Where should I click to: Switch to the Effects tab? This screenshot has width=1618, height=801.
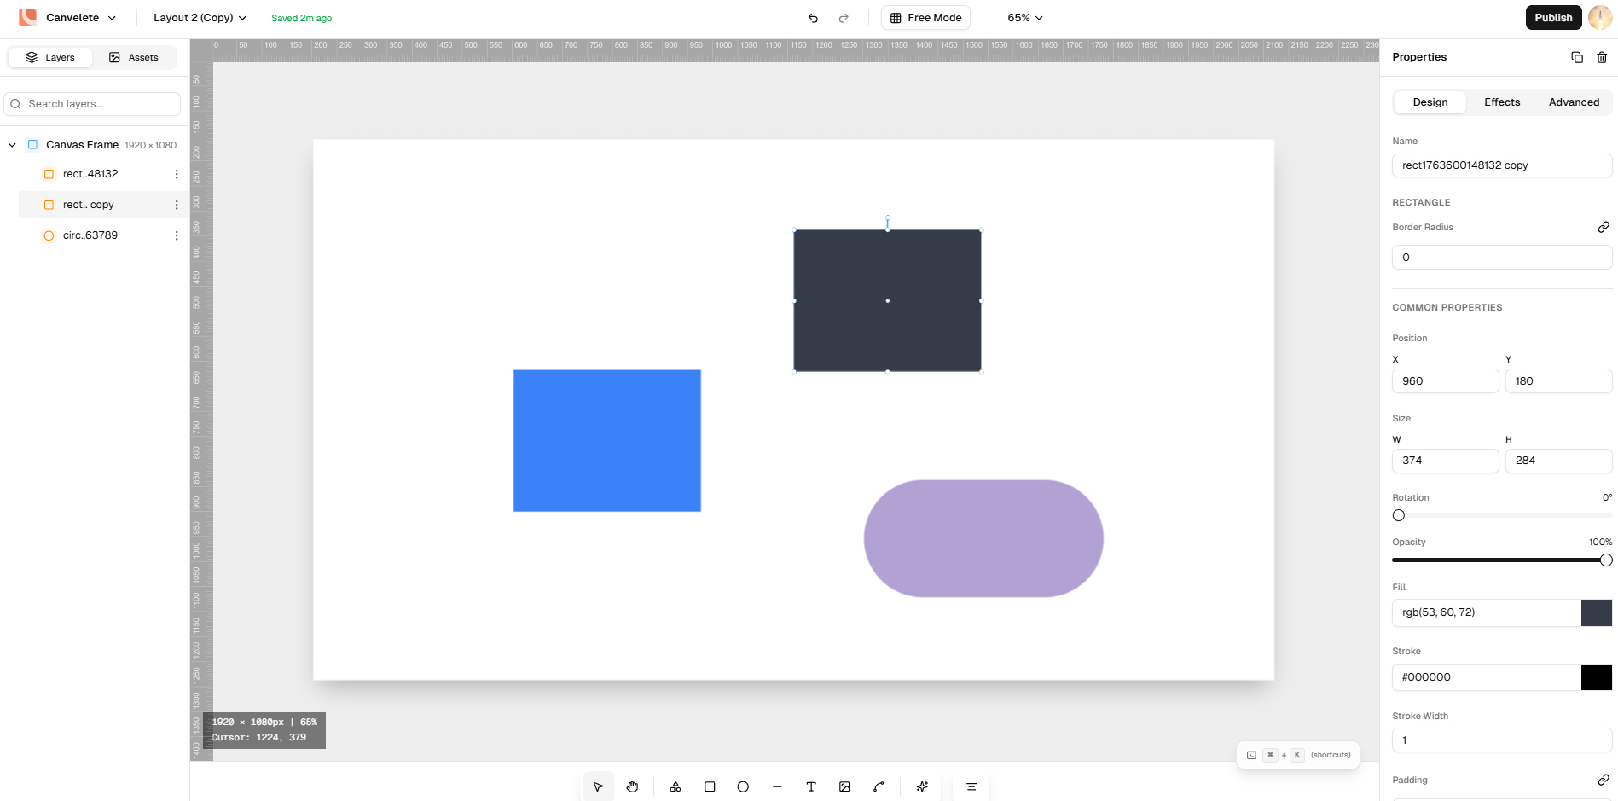1501,102
